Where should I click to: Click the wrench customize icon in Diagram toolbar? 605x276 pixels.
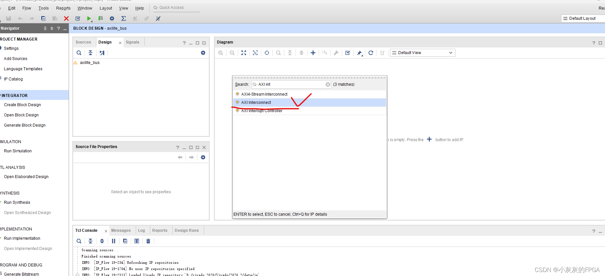tap(336, 53)
